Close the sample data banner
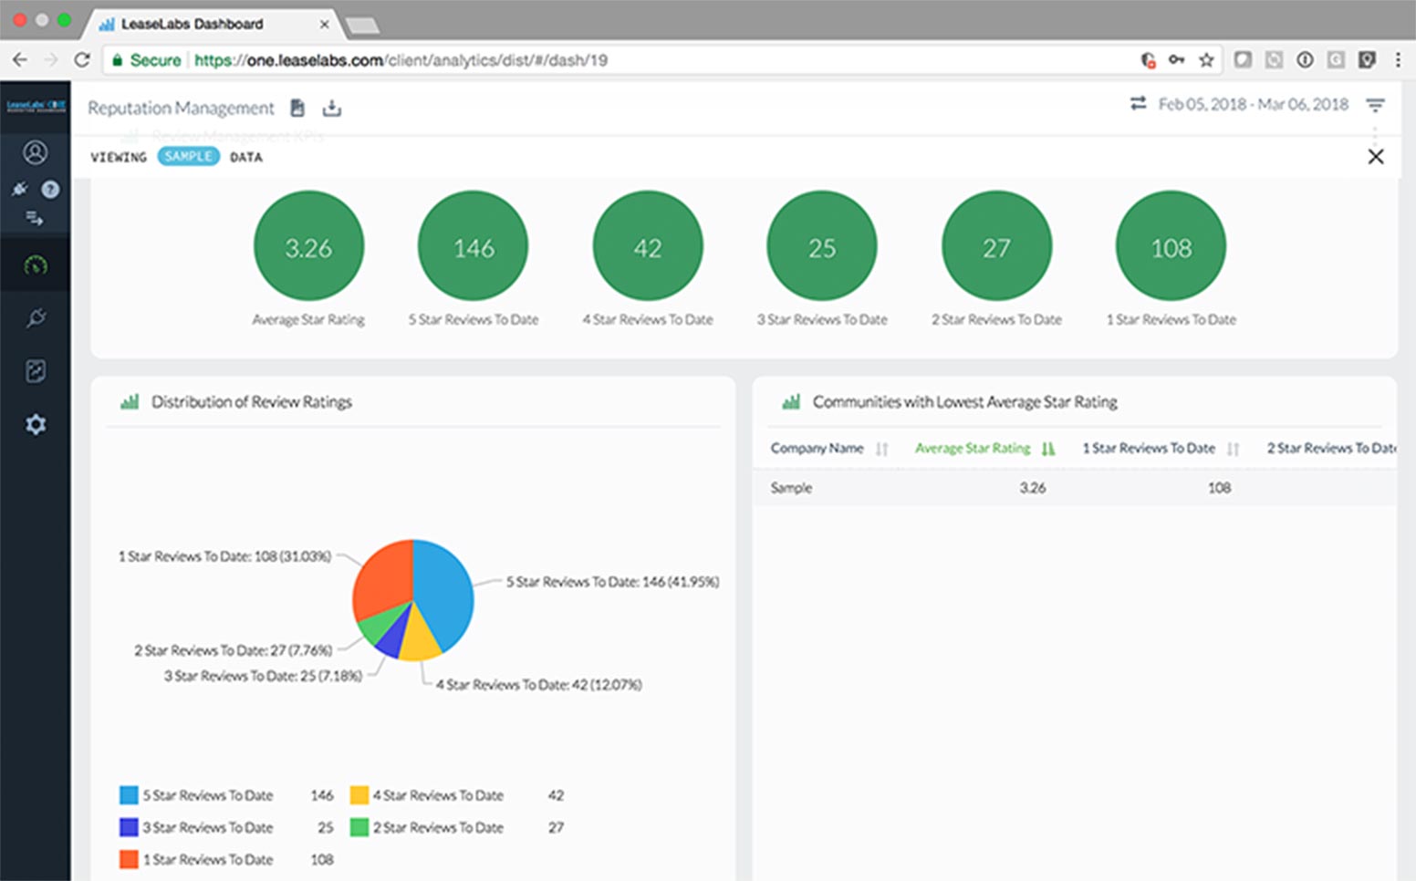Image resolution: width=1416 pixels, height=881 pixels. (1376, 157)
